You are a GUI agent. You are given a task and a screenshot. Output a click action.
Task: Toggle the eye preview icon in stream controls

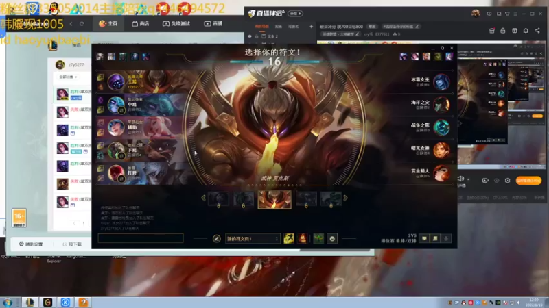(496, 181)
